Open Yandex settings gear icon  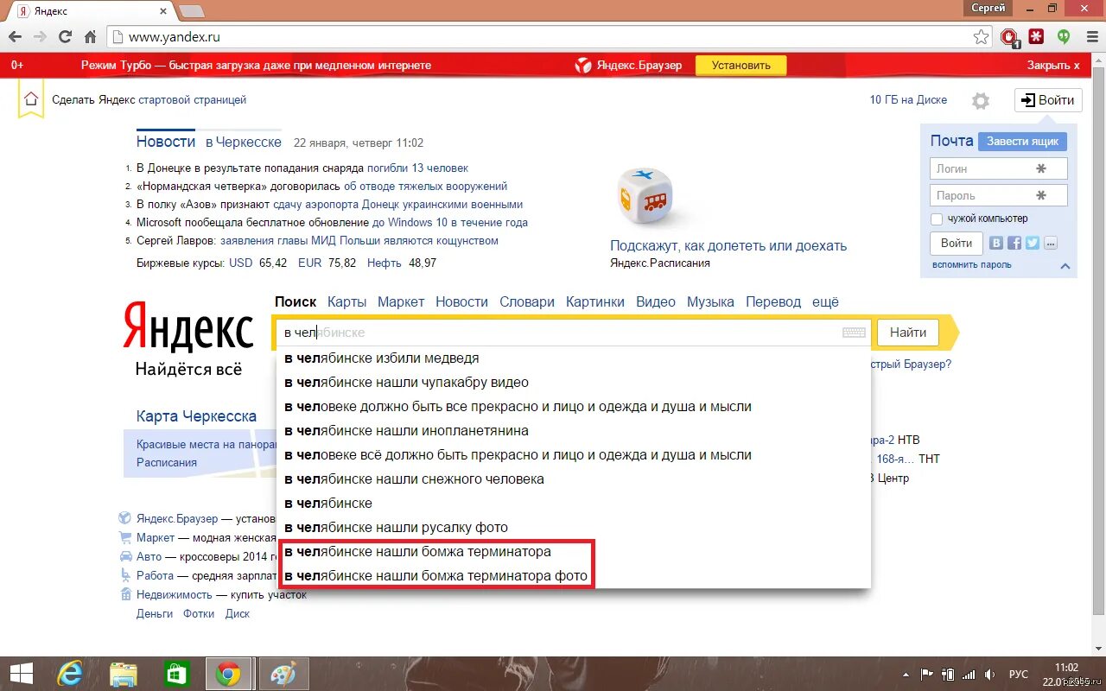(x=980, y=101)
